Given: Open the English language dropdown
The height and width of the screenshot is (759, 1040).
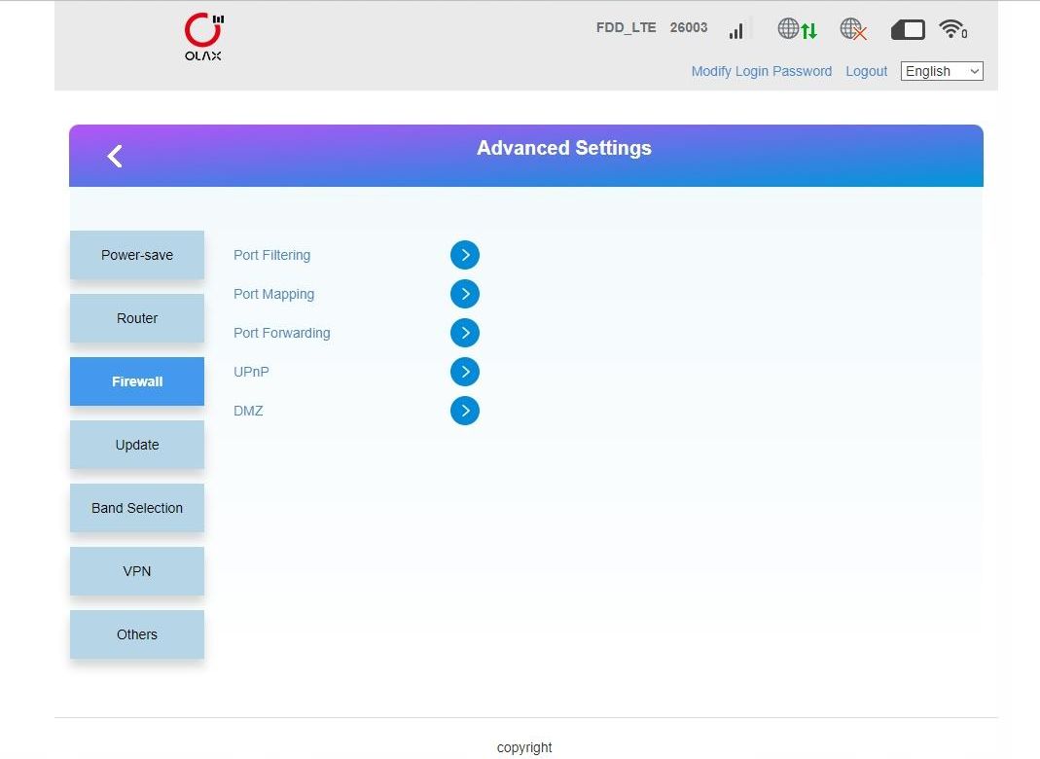Looking at the screenshot, I should click(941, 71).
